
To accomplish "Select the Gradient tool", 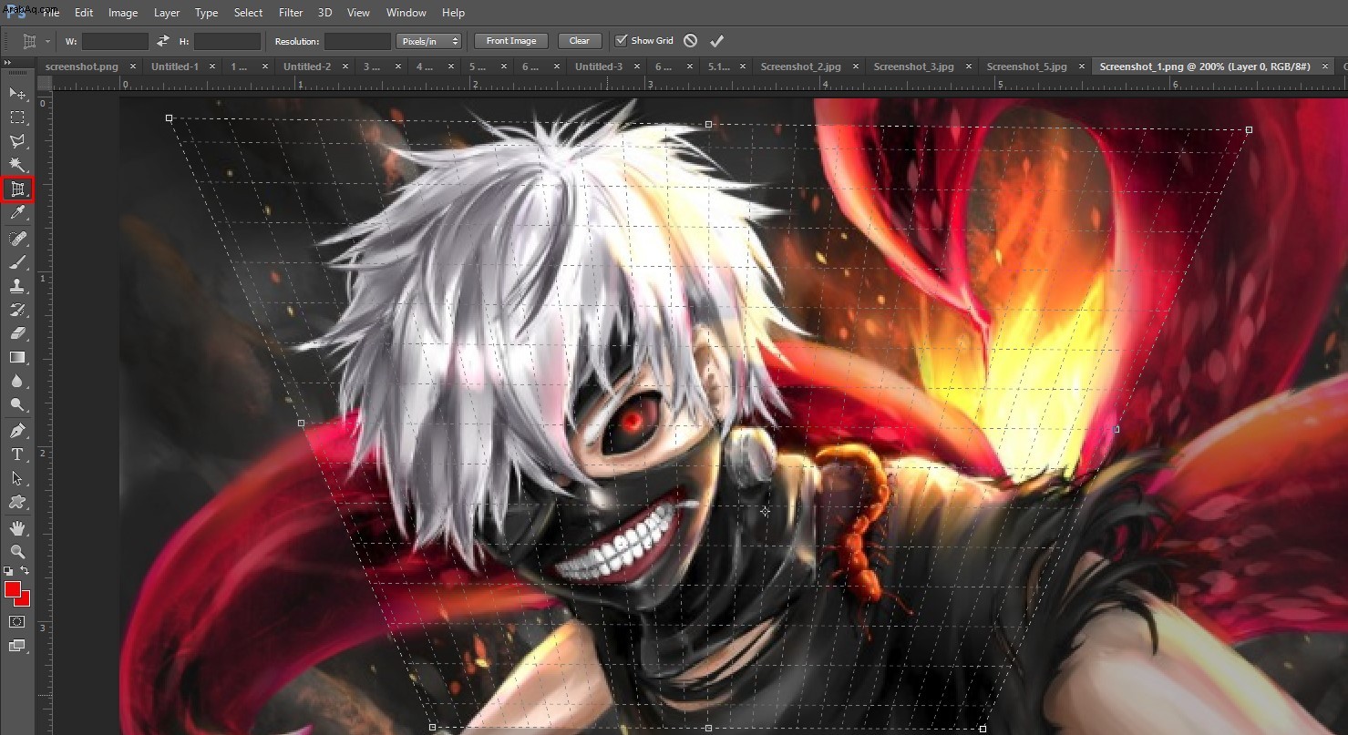I will pos(17,357).
